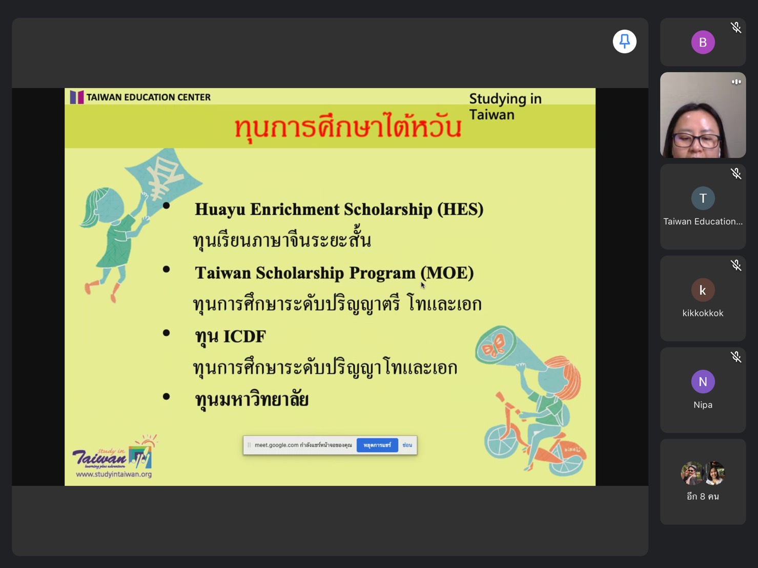
Task: Click the www.studyintaiwan.org link
Action: click(114, 474)
